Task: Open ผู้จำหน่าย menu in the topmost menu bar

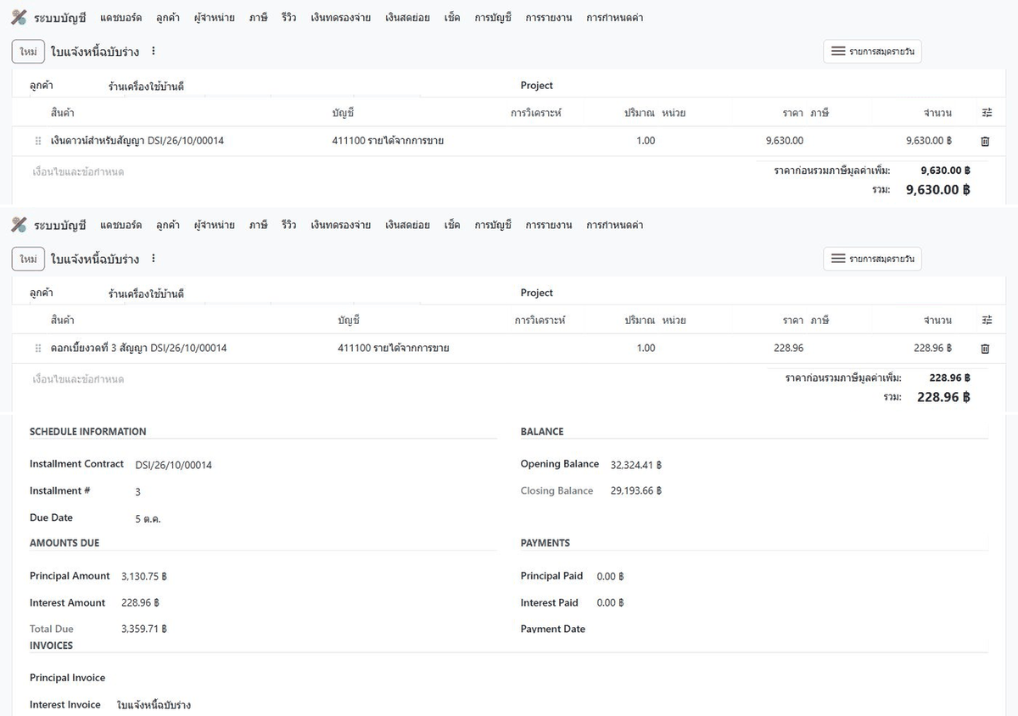Action: pos(215,17)
